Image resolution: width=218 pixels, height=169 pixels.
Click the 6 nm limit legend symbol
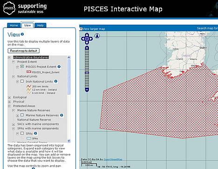click(x=29, y=93)
